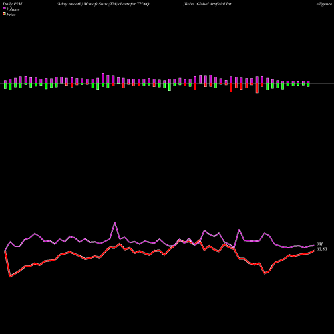Click the tallest spike of magenta volume line
The width and height of the screenshot is (334, 334).
115,223
